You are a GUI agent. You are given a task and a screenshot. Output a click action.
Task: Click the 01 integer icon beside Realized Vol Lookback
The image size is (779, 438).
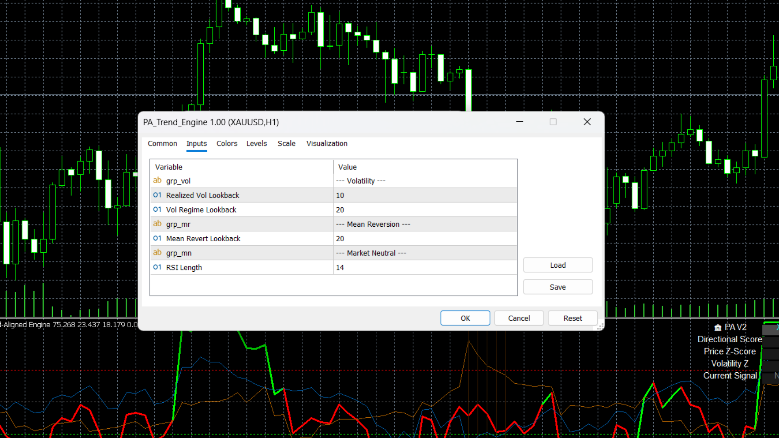(x=157, y=195)
